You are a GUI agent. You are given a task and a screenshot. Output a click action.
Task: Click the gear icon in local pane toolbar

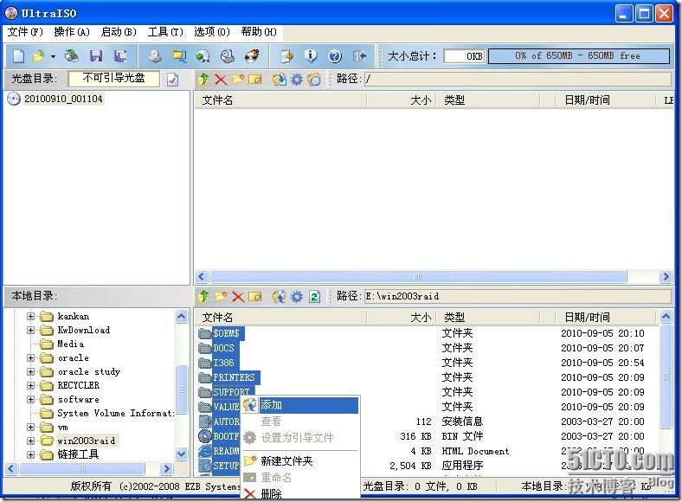click(297, 297)
